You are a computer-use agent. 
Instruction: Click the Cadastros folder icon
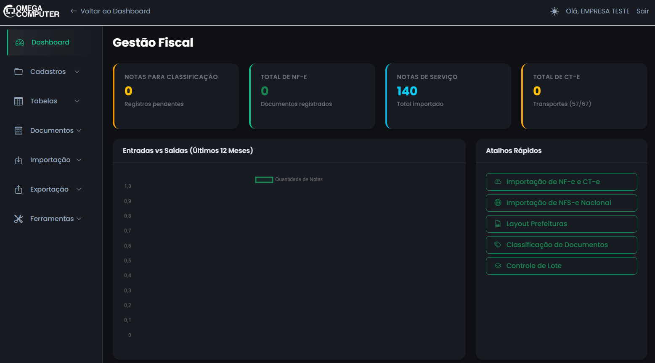tap(19, 72)
